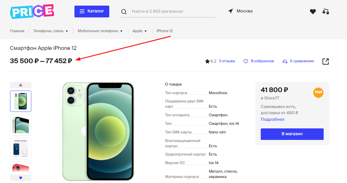Click the Nano-sim spec value

(217, 132)
